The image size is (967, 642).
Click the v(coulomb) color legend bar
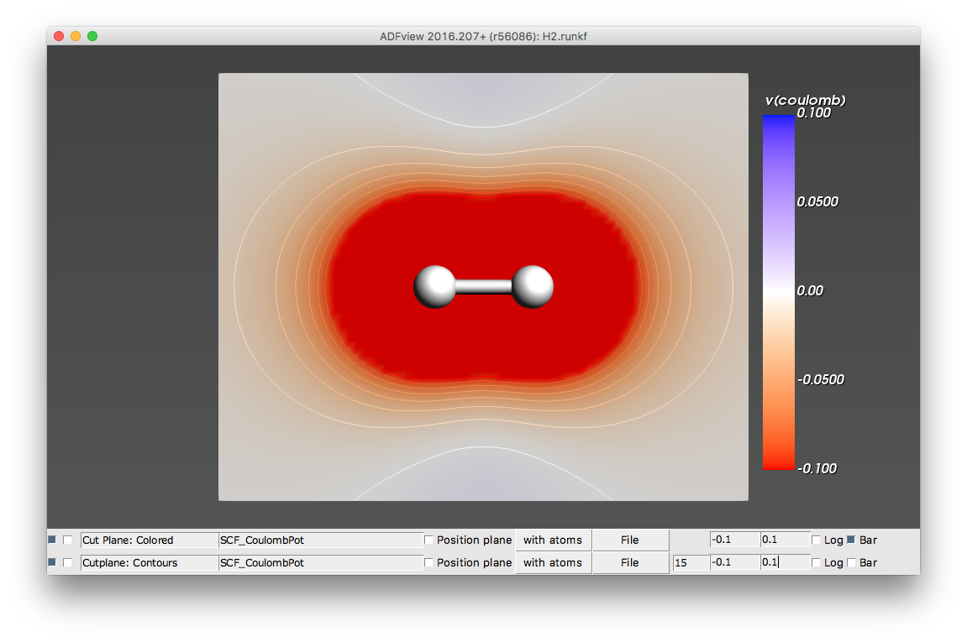(778, 291)
